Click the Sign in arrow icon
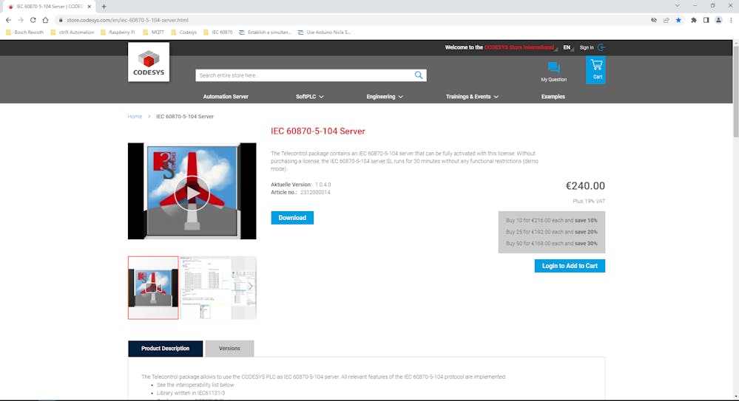Image resolution: width=739 pixels, height=401 pixels. pyautogui.click(x=601, y=47)
